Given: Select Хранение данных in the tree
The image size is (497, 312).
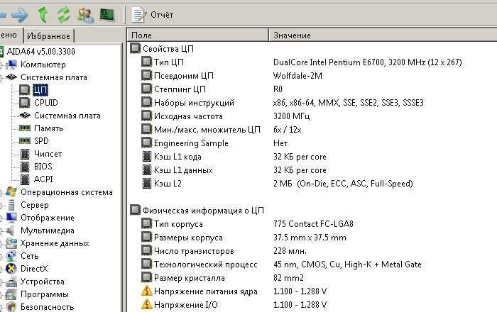Looking at the screenshot, I should [x=55, y=243].
